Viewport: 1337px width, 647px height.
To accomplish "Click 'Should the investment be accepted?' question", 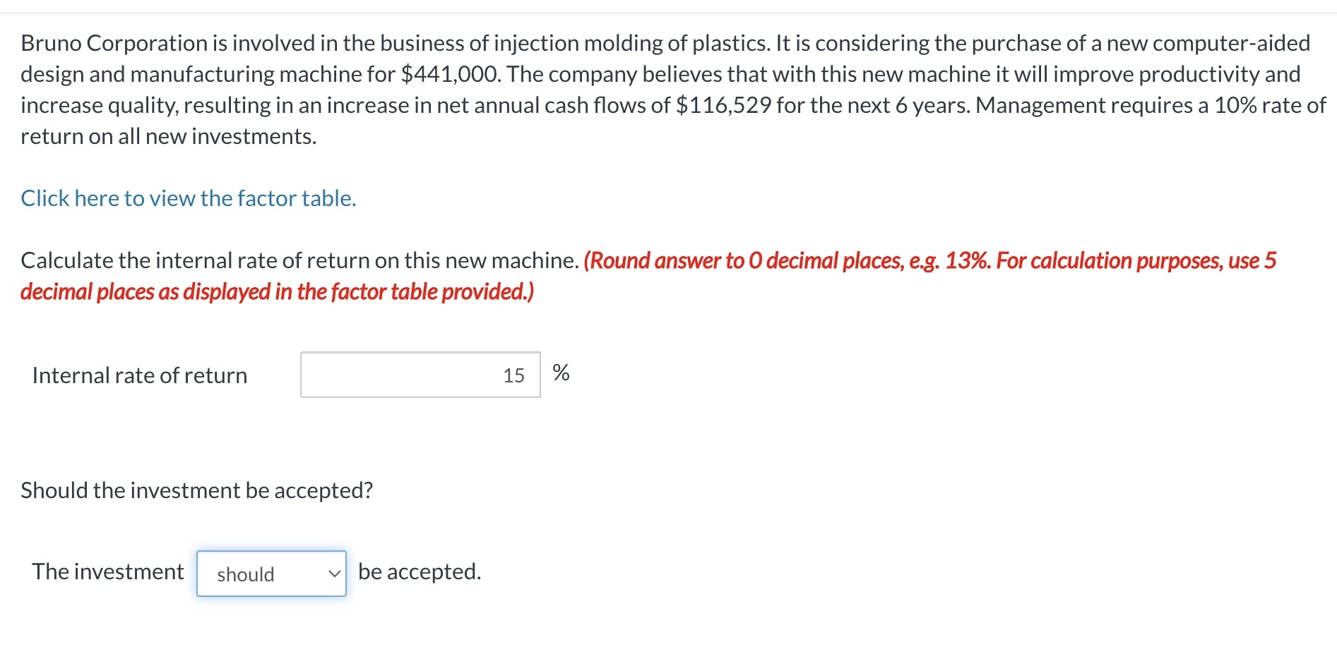I will pyautogui.click(x=196, y=490).
